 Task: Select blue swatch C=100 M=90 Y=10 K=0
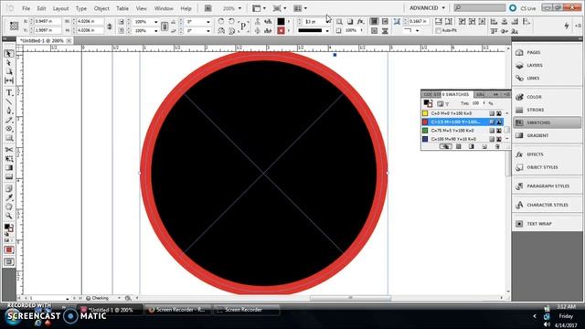pos(463,139)
